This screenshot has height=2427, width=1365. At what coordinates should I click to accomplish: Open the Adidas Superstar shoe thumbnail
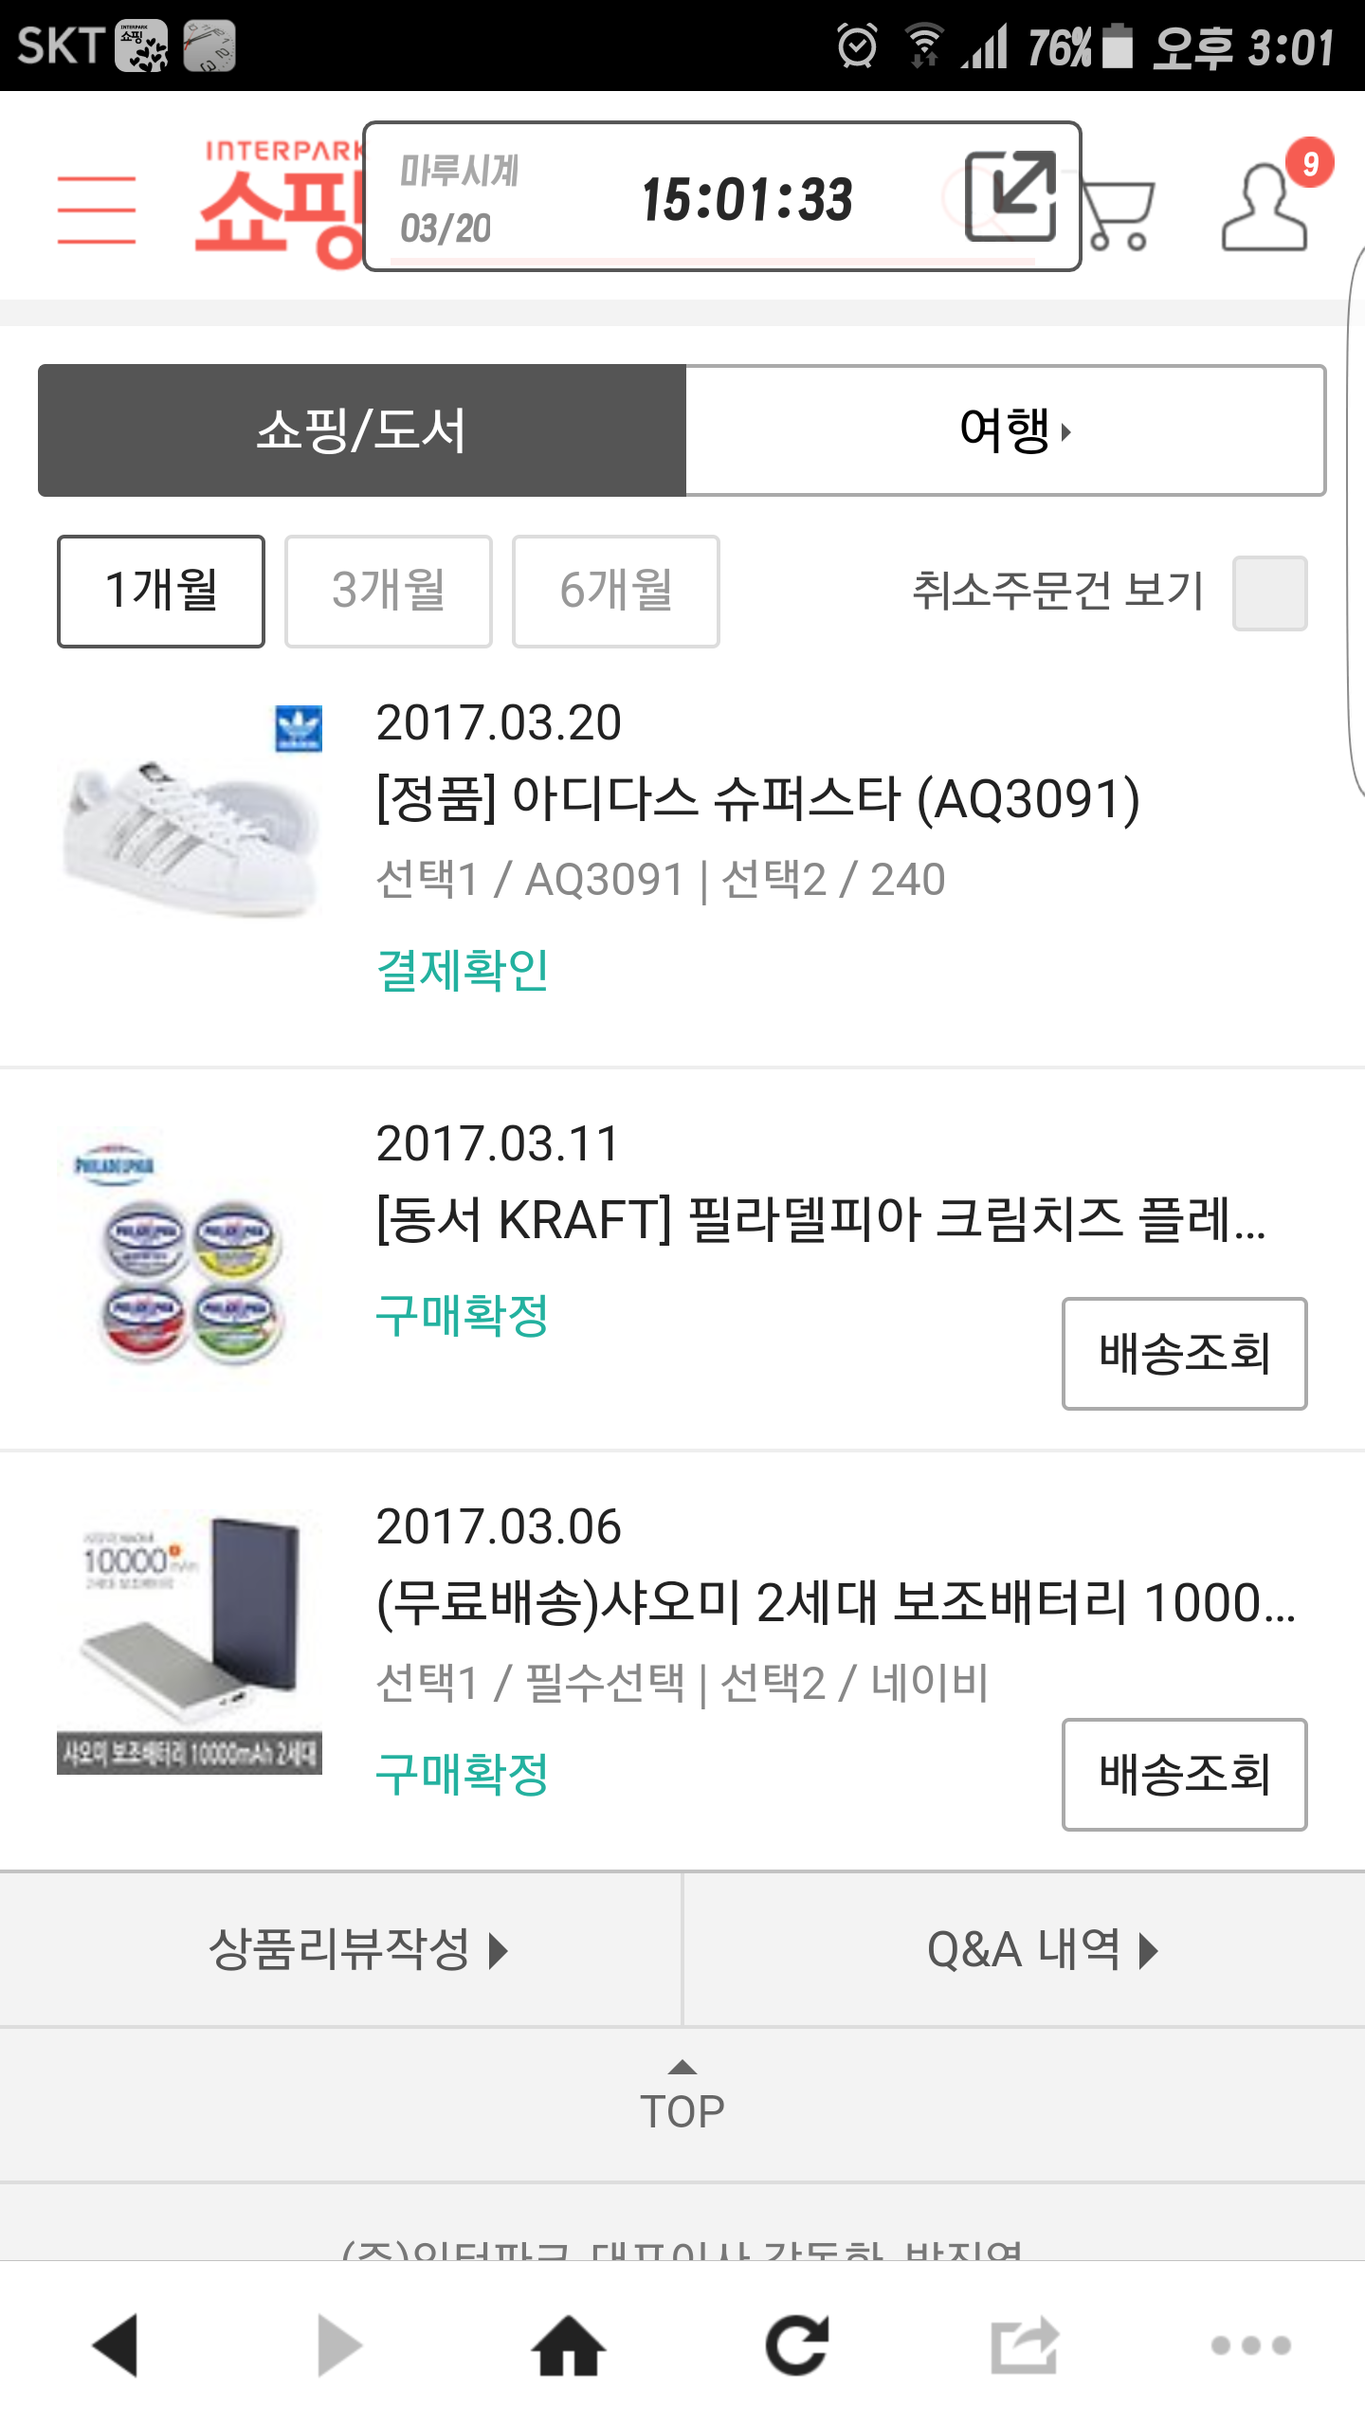190,813
